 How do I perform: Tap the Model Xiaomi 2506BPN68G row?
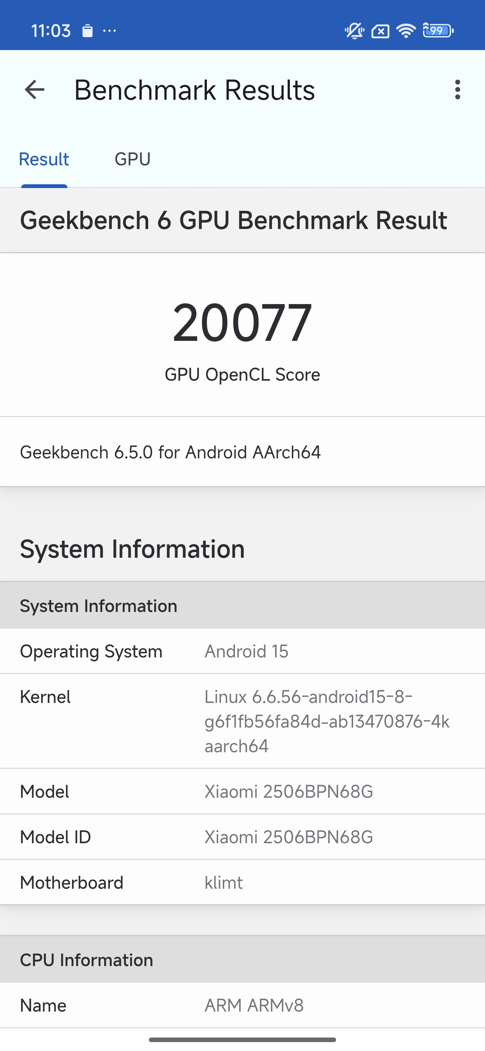pyautogui.click(x=242, y=792)
